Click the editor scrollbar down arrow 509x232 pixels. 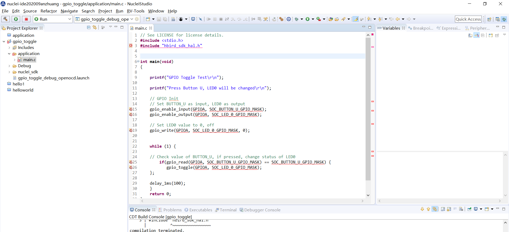click(368, 195)
